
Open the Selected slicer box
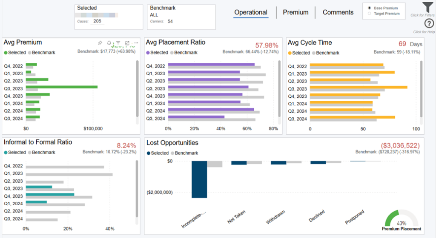pos(109,17)
